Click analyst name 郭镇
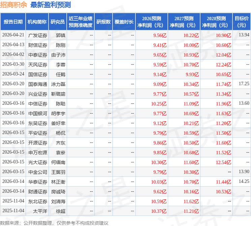This screenshot has height=226, width=251. pyautogui.click(x=61, y=35)
